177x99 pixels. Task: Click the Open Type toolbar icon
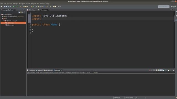coord(24,7)
